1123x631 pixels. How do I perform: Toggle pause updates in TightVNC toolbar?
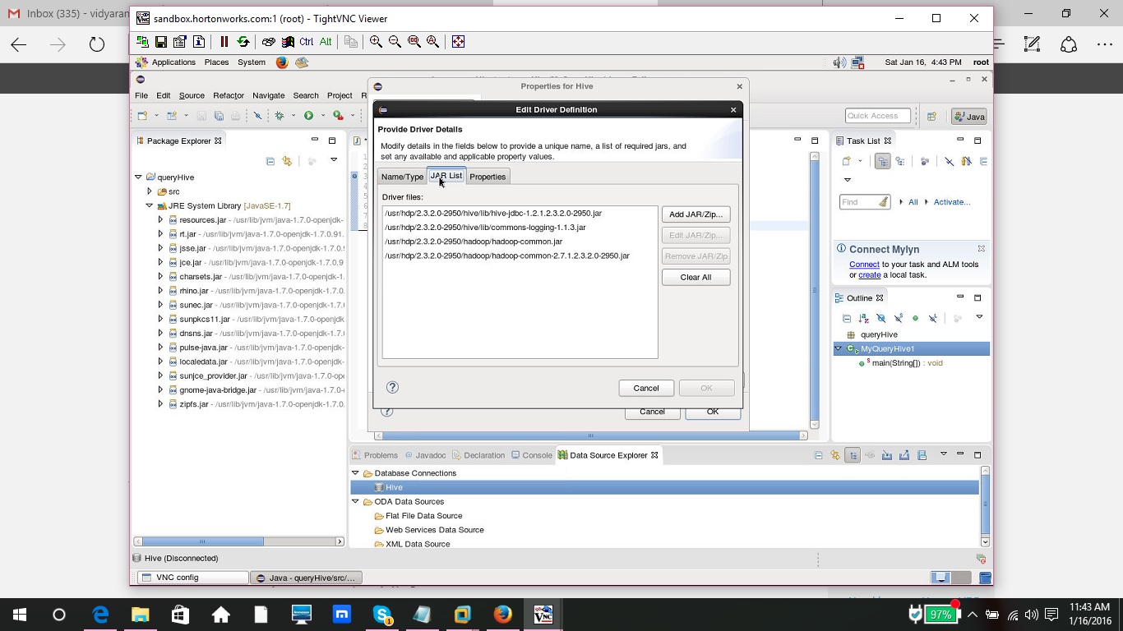224,41
